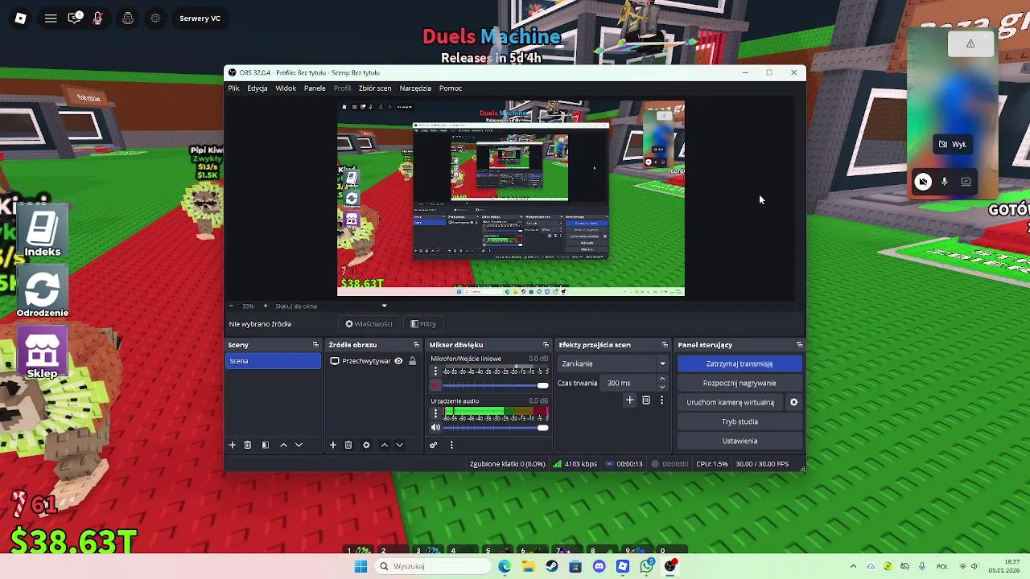Add a new scene with the plus icon
This screenshot has width=1030, height=579.
pyautogui.click(x=233, y=445)
